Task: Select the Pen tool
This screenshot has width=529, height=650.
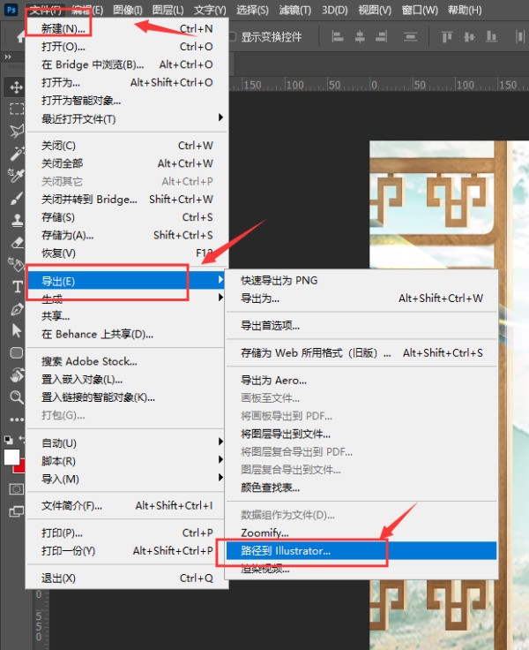Action: [16, 308]
